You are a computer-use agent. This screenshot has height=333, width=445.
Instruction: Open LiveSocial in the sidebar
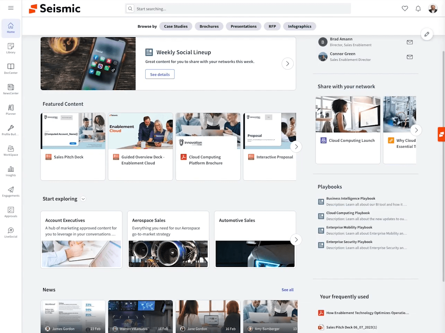11,233
